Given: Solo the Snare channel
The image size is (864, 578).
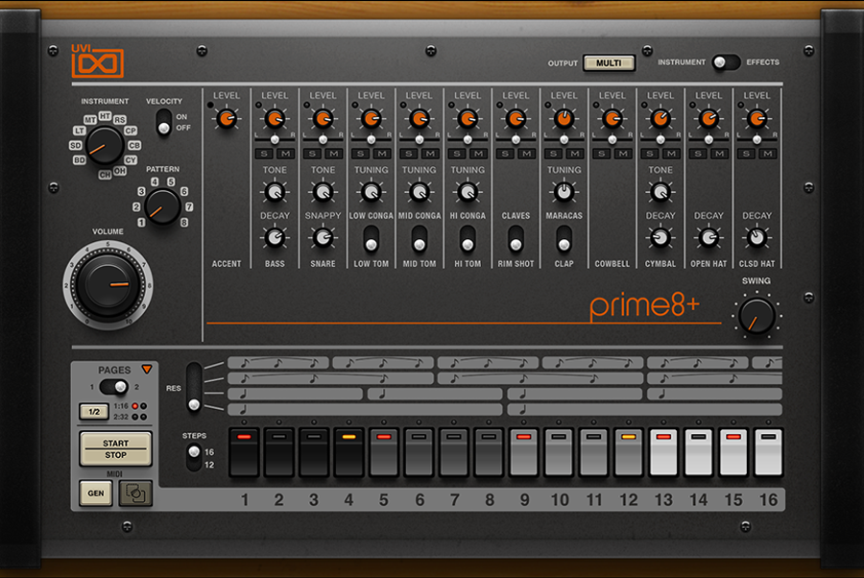Looking at the screenshot, I should pos(312,154).
